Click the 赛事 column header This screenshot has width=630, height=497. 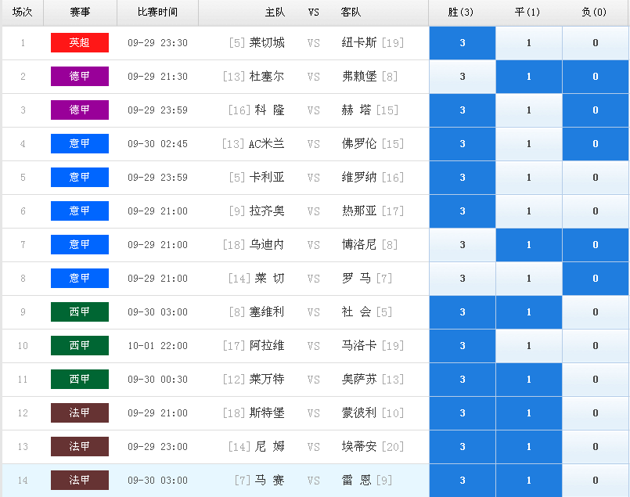pyautogui.click(x=80, y=12)
